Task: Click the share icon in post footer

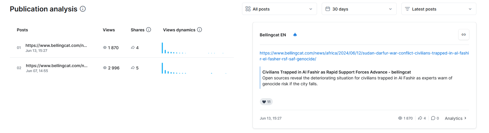Action: [420, 118]
